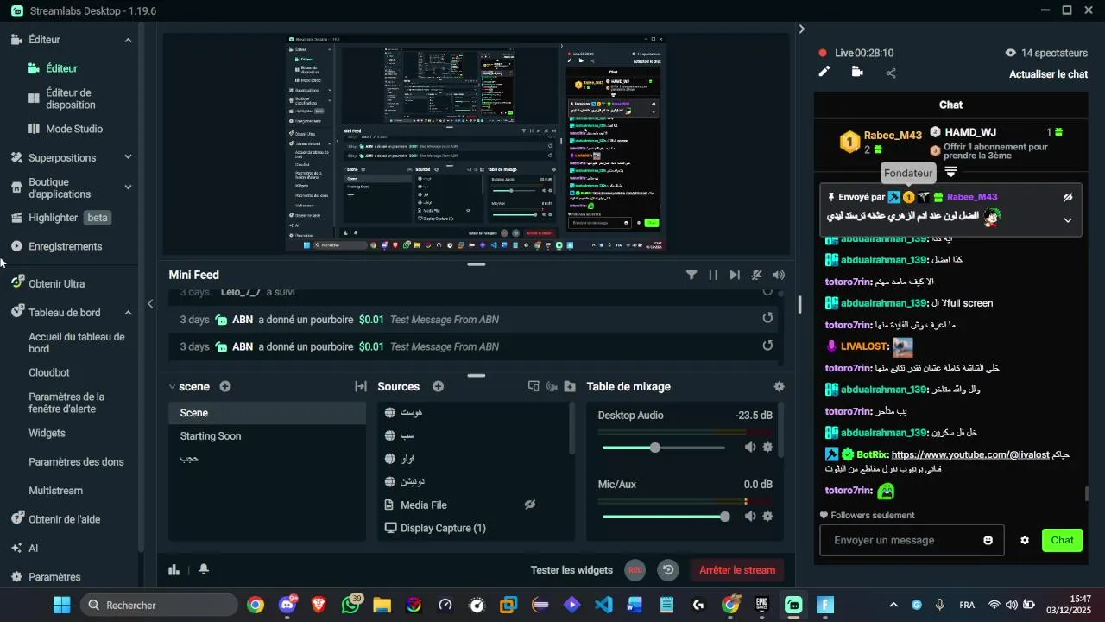Edit stream info with pencil icon

tap(824, 72)
